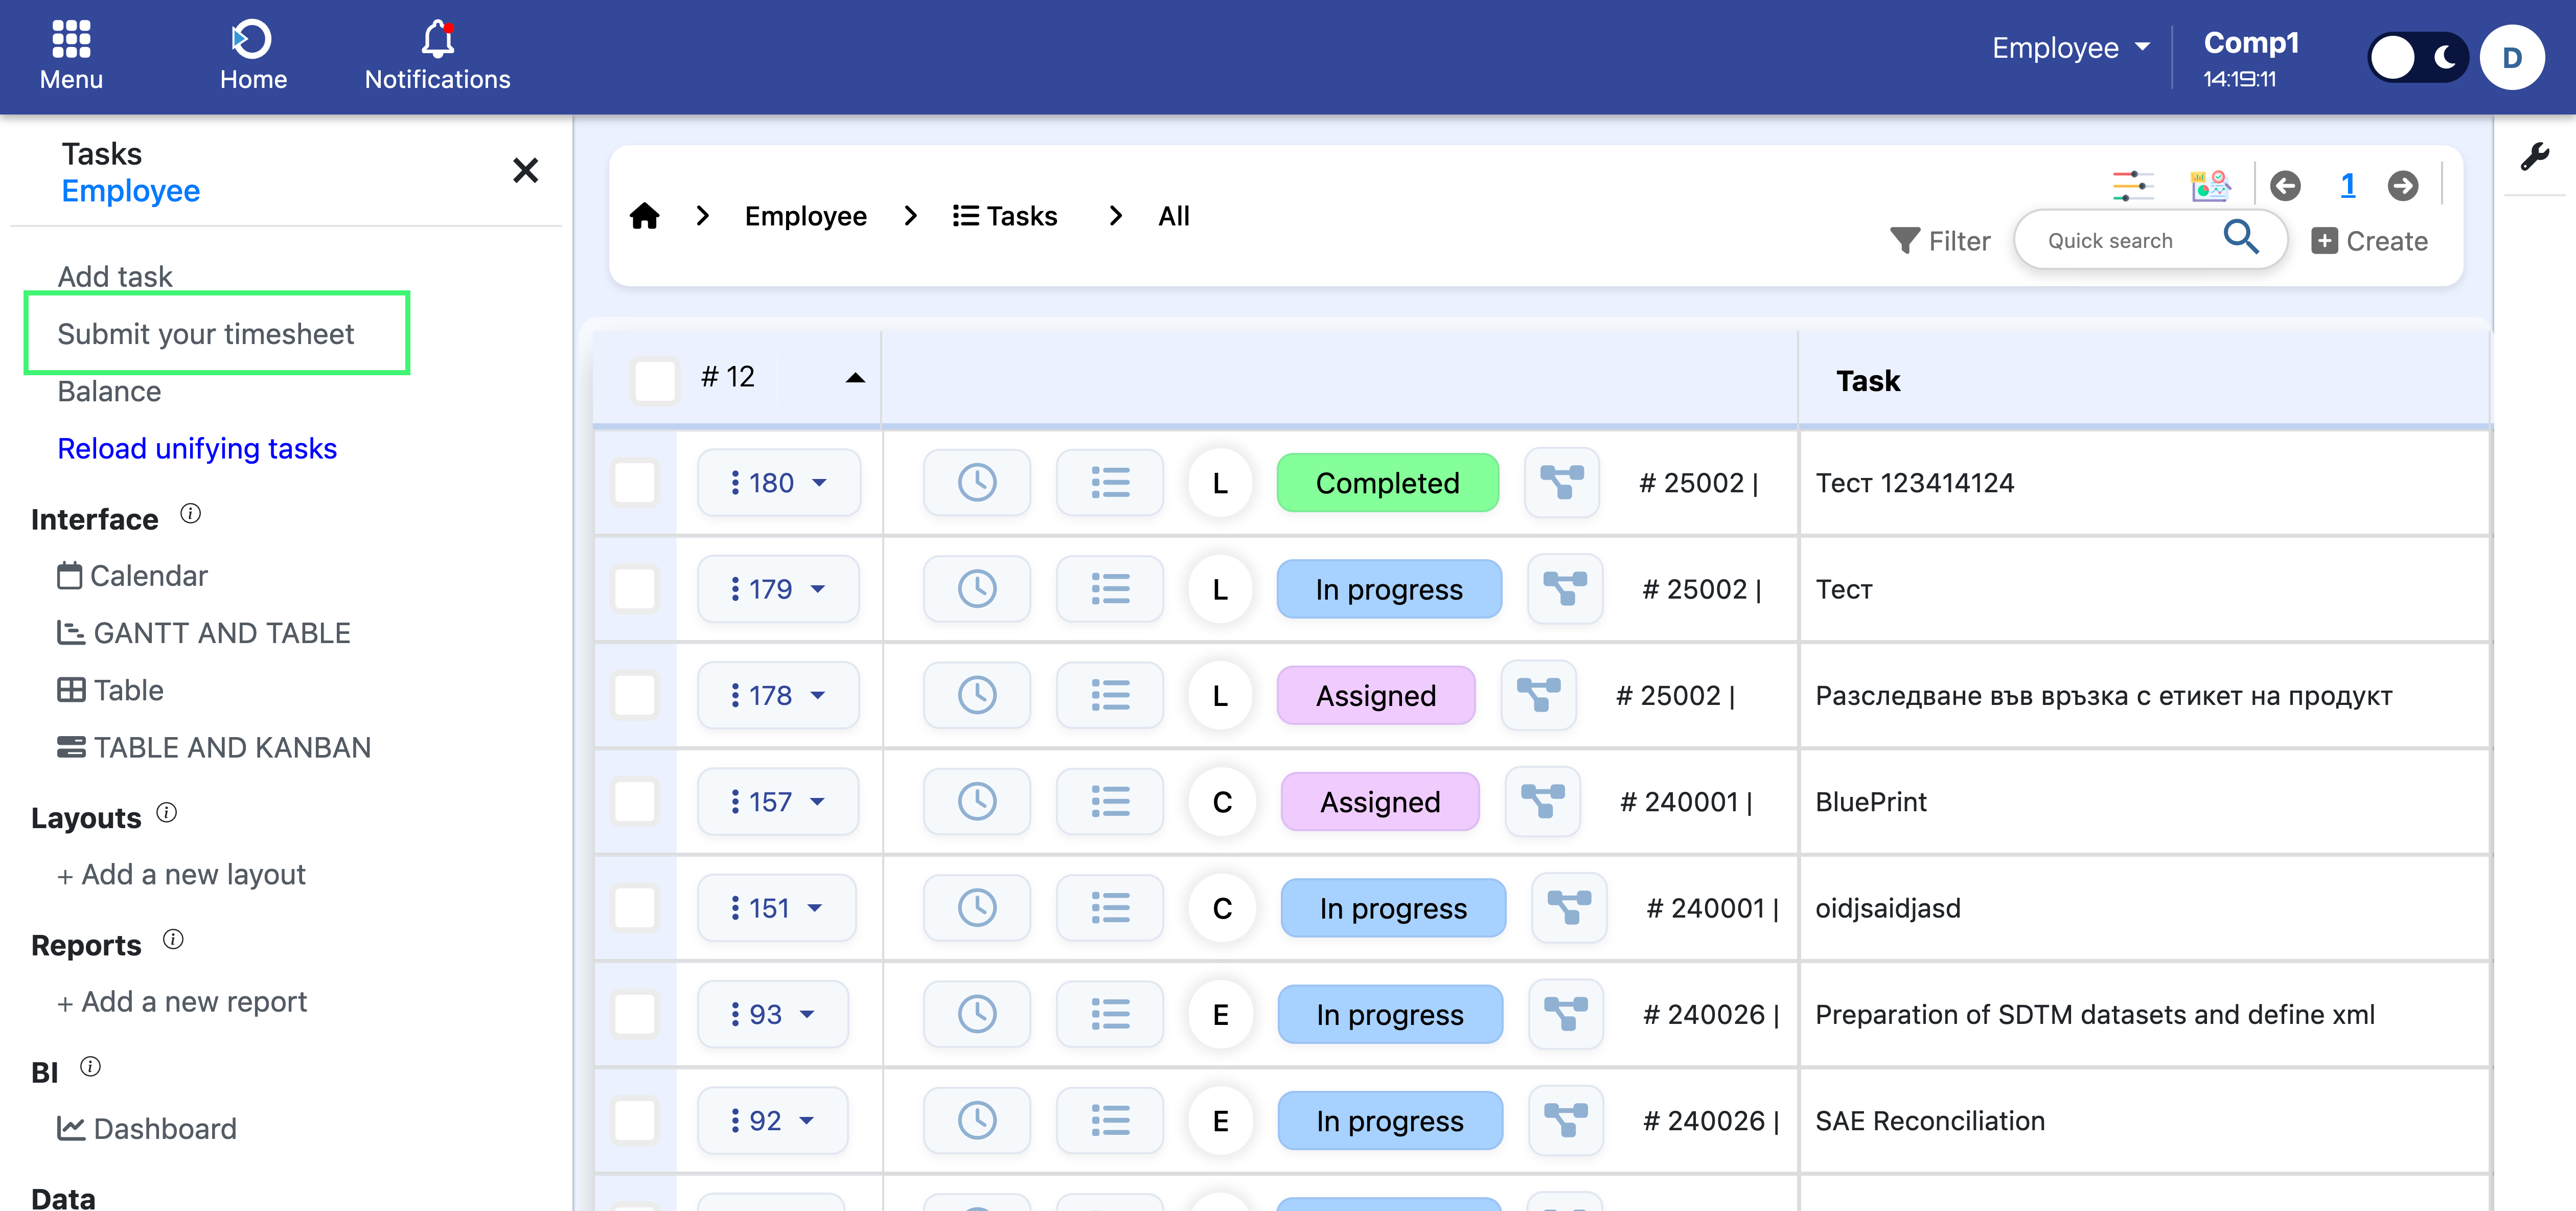The height and width of the screenshot is (1211, 2576).
Task: Open the 157 row actions dropdown
Action: [778, 801]
